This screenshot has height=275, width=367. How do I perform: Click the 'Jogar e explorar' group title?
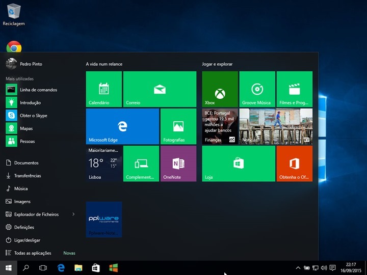tap(217, 64)
